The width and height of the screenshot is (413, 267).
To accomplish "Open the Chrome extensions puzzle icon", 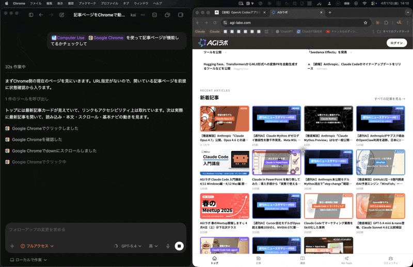I will click(x=386, y=23).
